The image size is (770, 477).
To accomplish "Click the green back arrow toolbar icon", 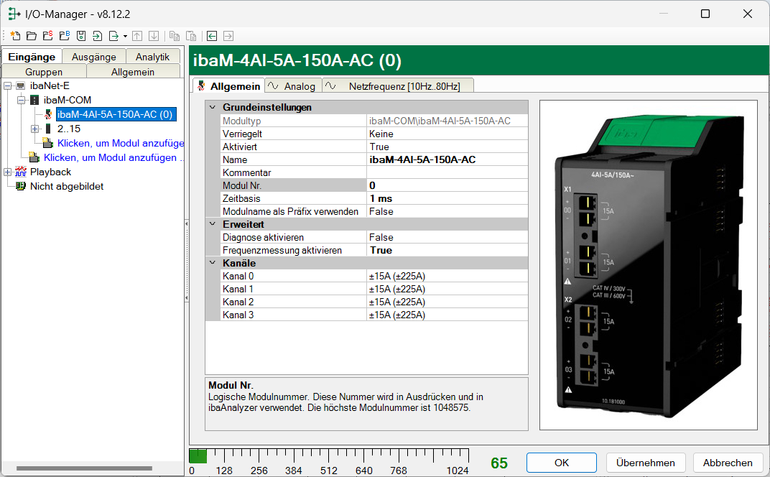I will (212, 36).
